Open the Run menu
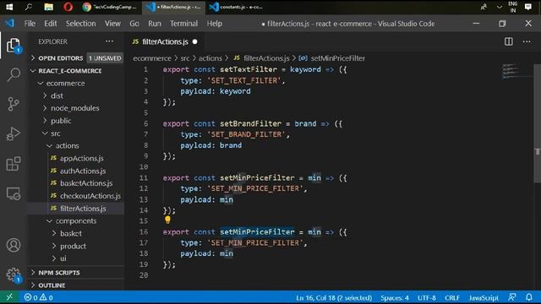The width and height of the screenshot is (541, 304). [155, 24]
